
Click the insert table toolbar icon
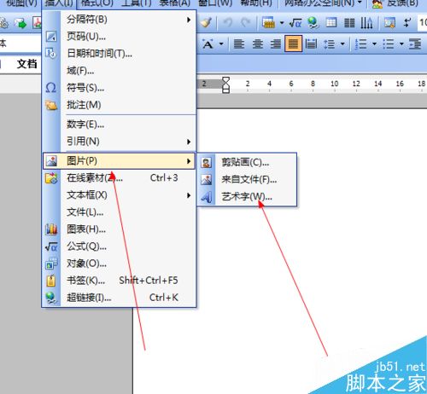pos(331,23)
